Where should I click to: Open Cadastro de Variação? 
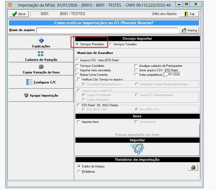tap(41, 56)
